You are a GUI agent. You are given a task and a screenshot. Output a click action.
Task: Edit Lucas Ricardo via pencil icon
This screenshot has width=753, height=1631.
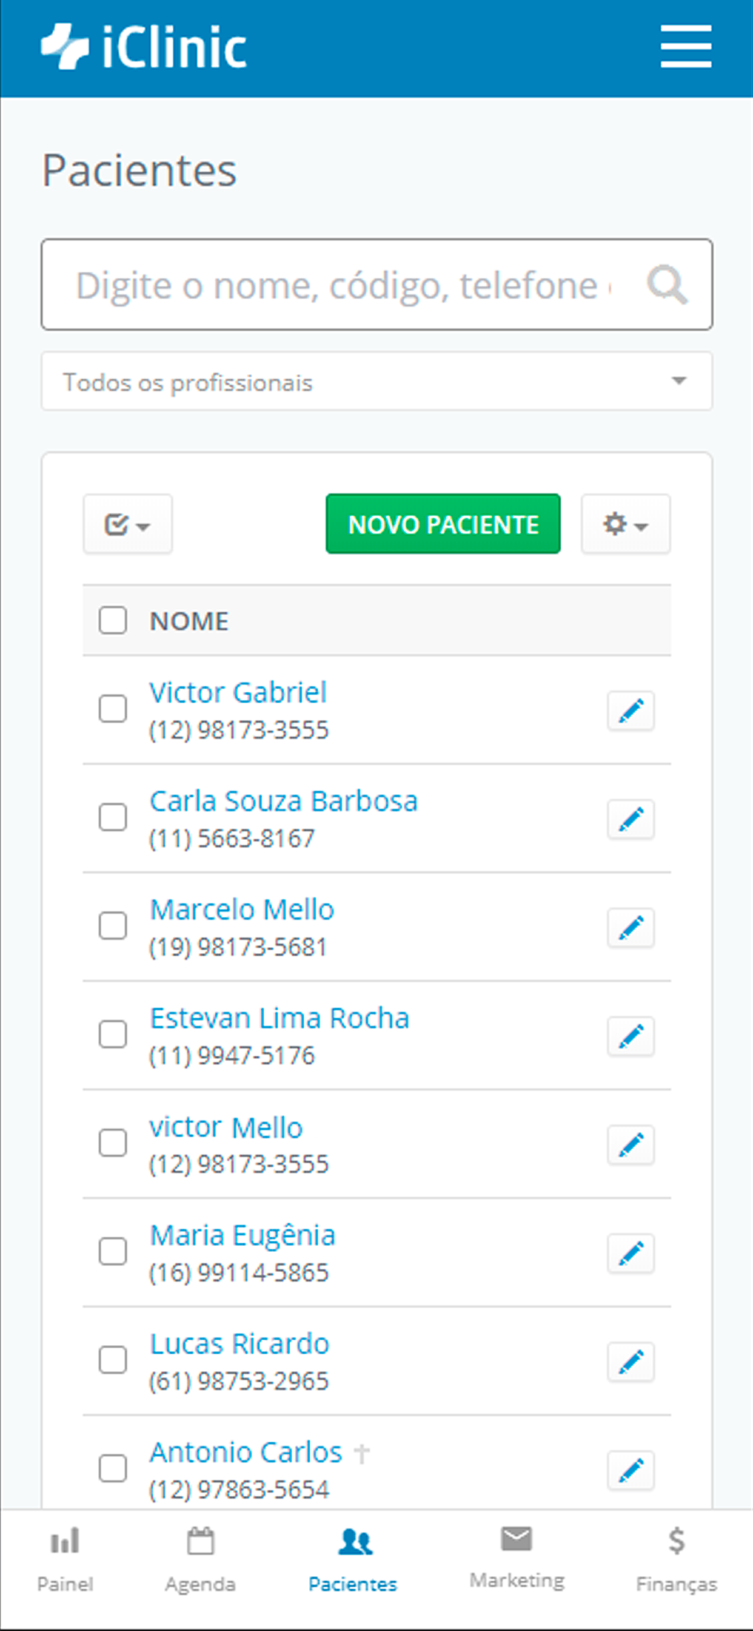(x=631, y=1361)
